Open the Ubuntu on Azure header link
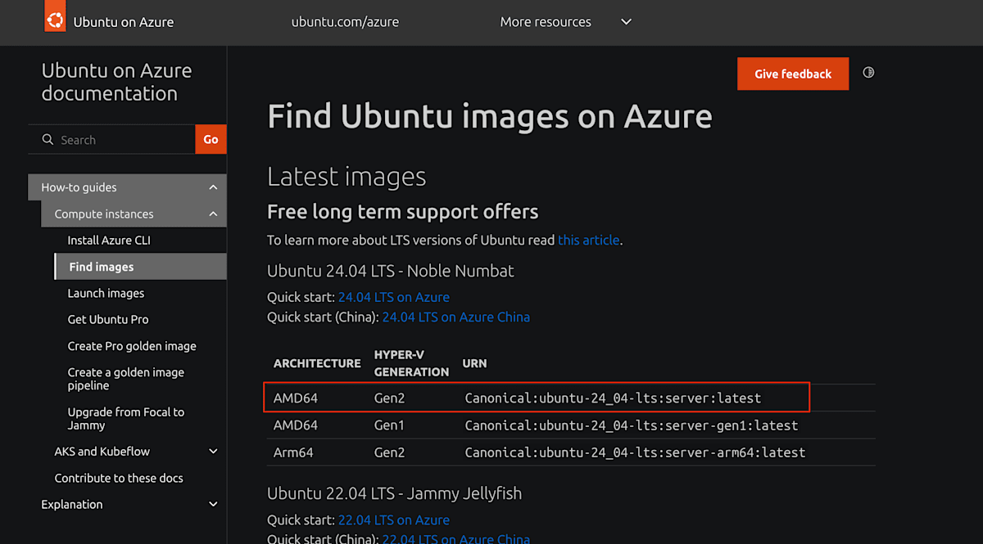 (x=124, y=22)
